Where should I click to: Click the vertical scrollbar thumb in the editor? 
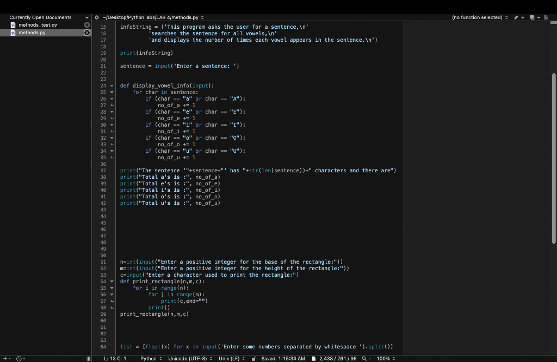[554, 158]
